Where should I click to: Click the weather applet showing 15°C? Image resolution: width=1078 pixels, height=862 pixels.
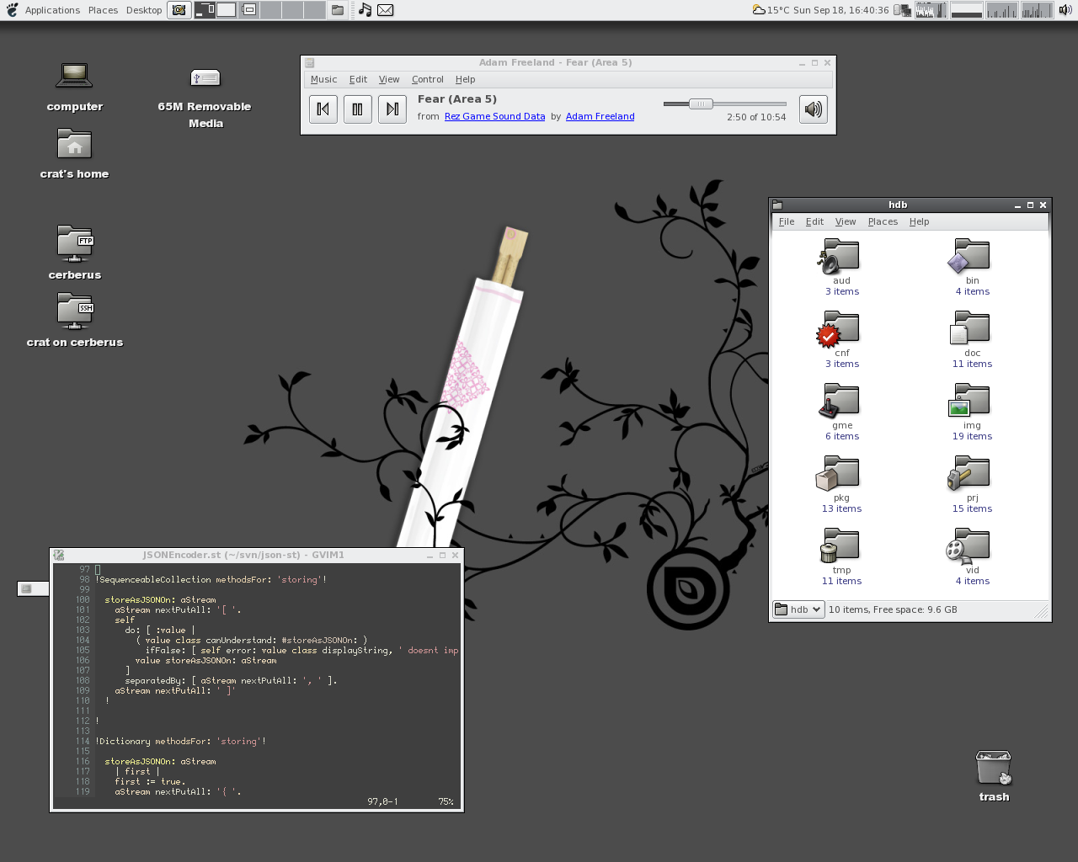(x=771, y=10)
